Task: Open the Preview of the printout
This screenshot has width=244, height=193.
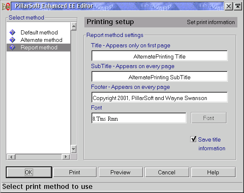Action: 121,172
